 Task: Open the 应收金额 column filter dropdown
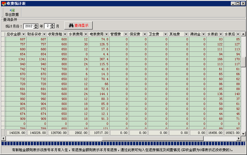(24, 34)
